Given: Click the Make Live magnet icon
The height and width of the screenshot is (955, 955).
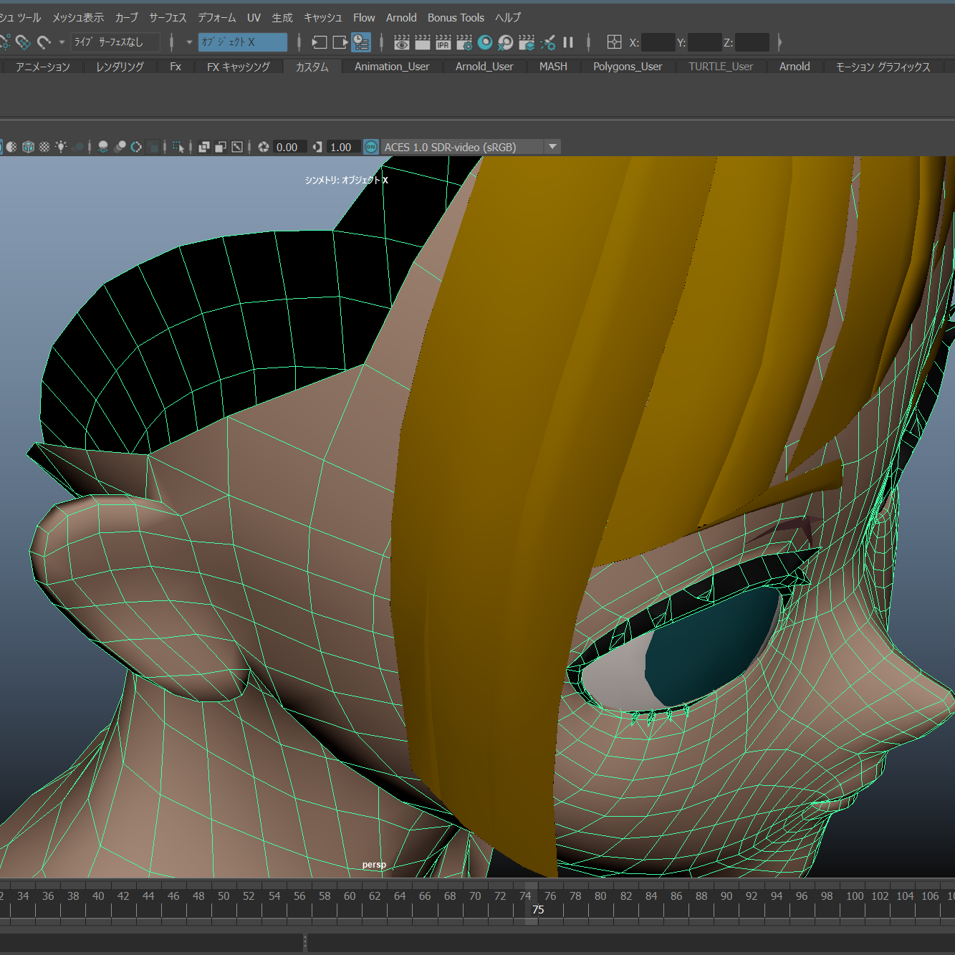Looking at the screenshot, I should [44, 42].
